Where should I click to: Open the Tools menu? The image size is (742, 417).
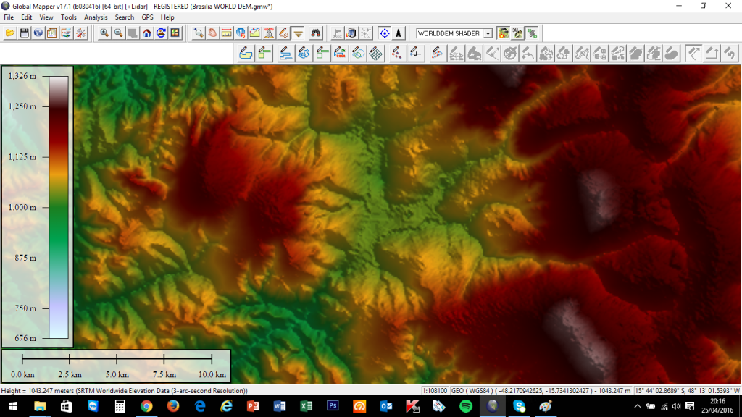pyautogui.click(x=69, y=17)
